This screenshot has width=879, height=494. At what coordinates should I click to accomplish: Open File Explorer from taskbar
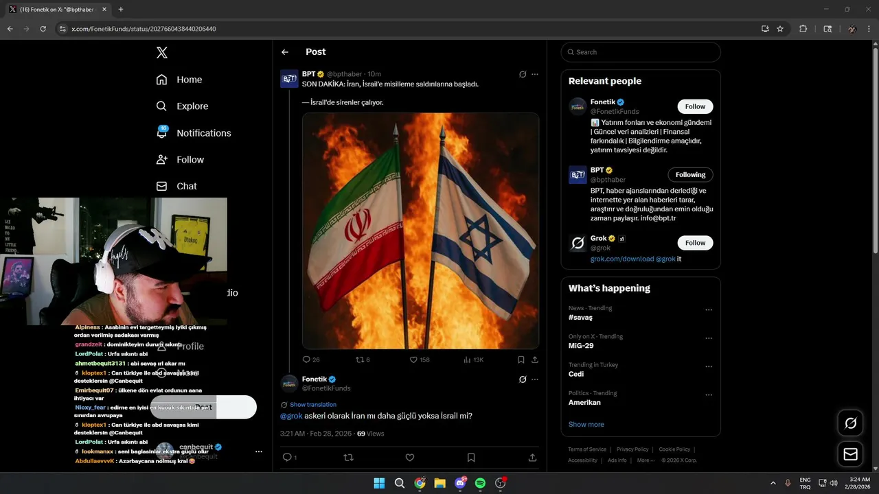(439, 483)
